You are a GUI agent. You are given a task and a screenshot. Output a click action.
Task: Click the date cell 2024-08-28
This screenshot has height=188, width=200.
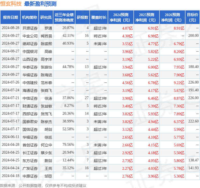click(x=10, y=28)
